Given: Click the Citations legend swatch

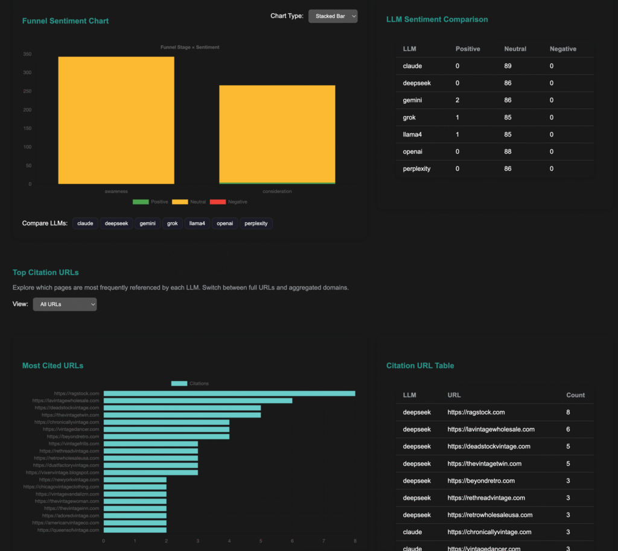Looking at the screenshot, I should point(179,383).
